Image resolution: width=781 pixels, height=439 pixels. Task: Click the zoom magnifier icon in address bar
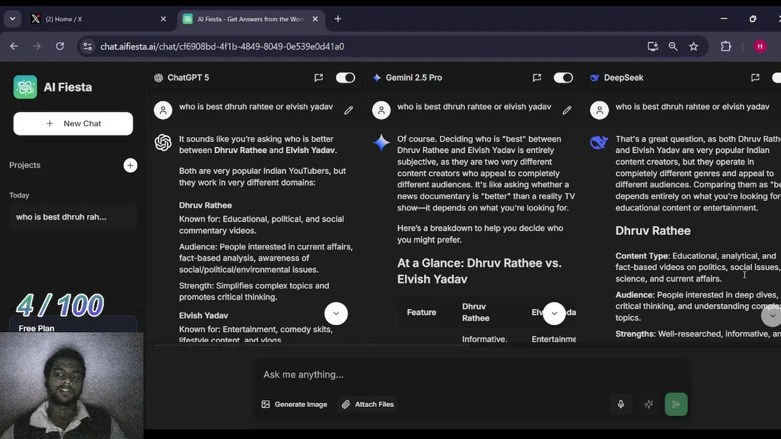pyautogui.click(x=673, y=46)
